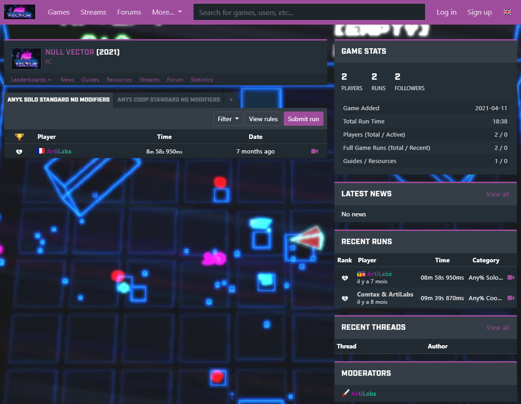Switch language via UK flag icon
Viewport: 521px width, 404px height.
tap(507, 12)
